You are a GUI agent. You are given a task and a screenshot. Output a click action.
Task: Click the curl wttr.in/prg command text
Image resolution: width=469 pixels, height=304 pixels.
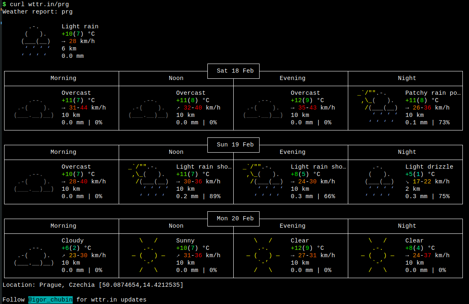[39, 4]
